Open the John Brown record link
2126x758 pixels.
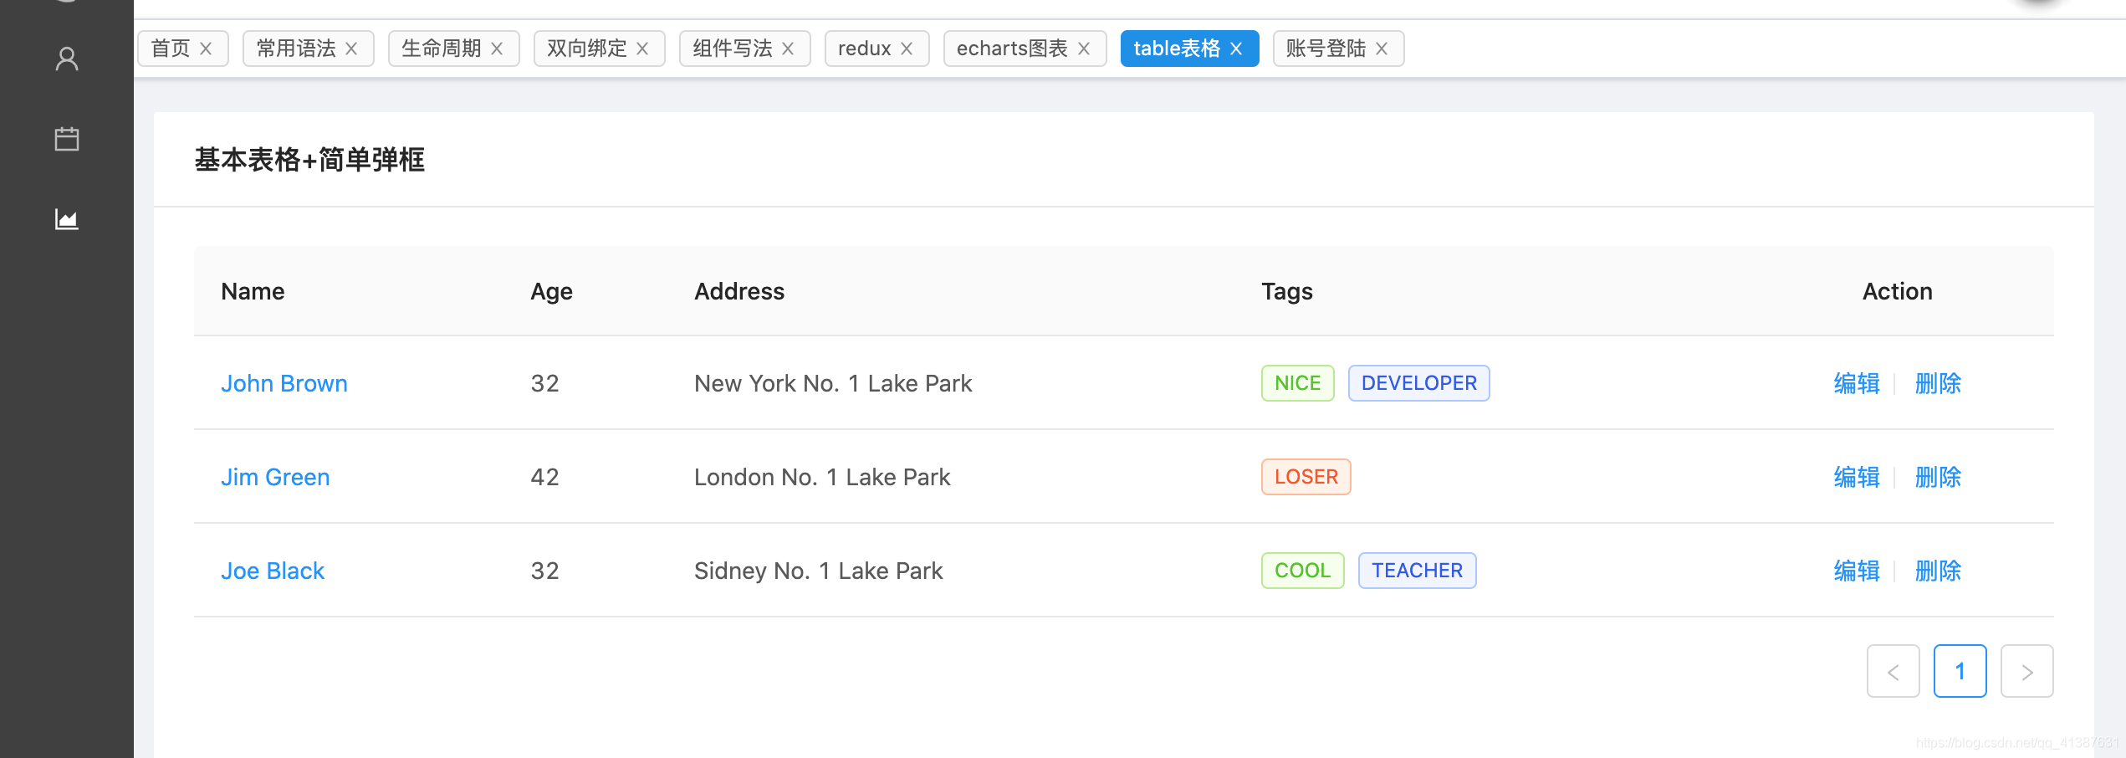pos(284,383)
